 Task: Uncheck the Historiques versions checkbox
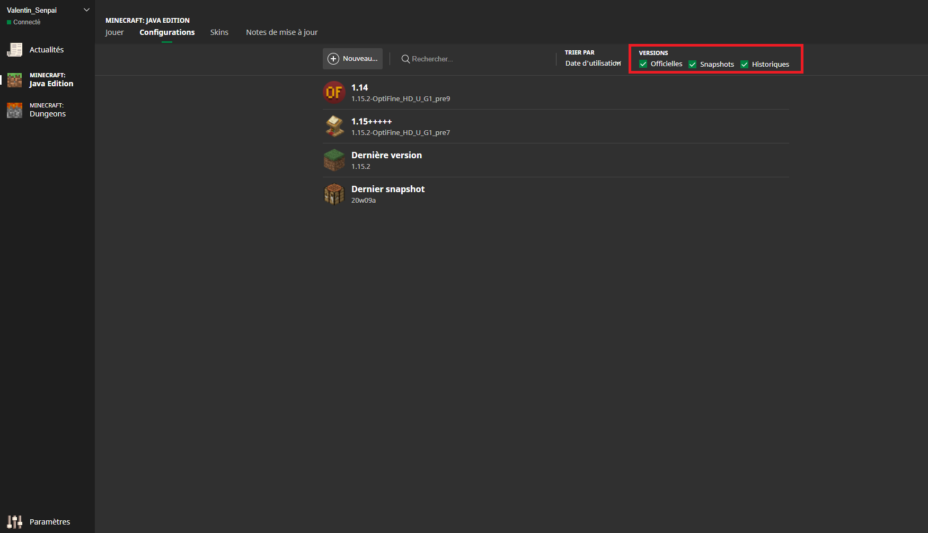point(744,64)
